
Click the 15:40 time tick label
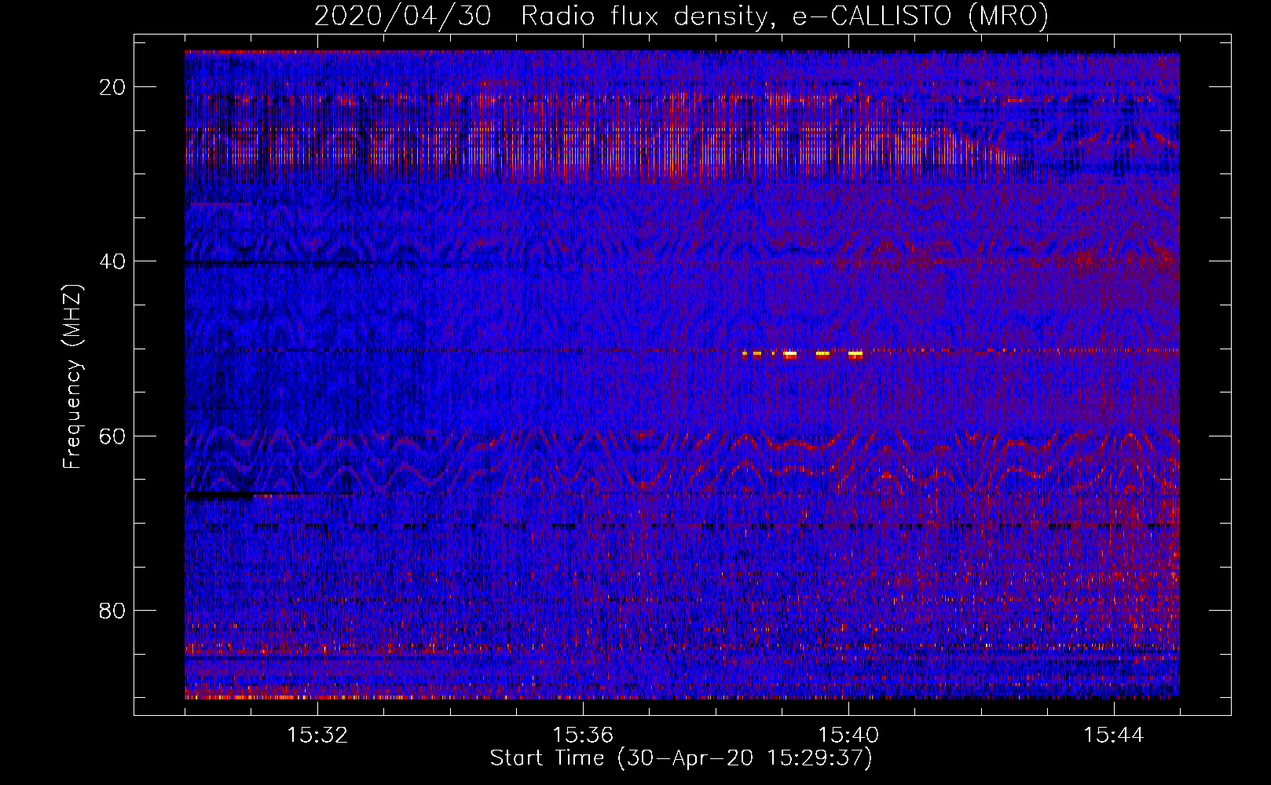coord(848,736)
